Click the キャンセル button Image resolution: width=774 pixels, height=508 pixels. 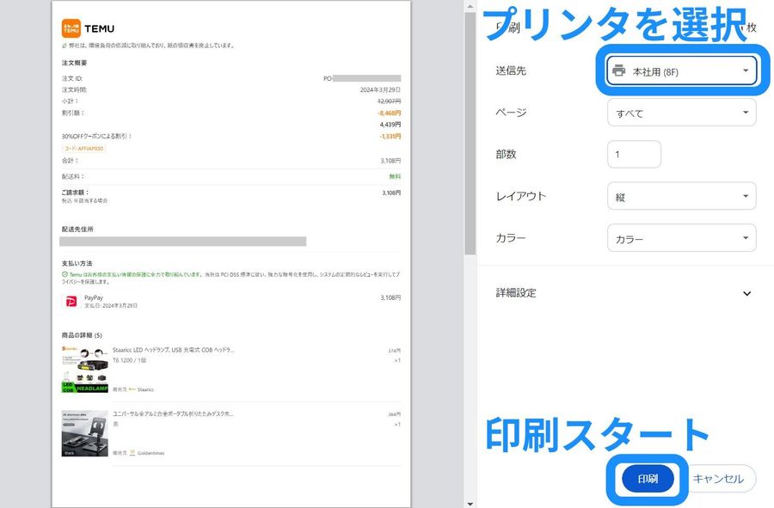718,479
